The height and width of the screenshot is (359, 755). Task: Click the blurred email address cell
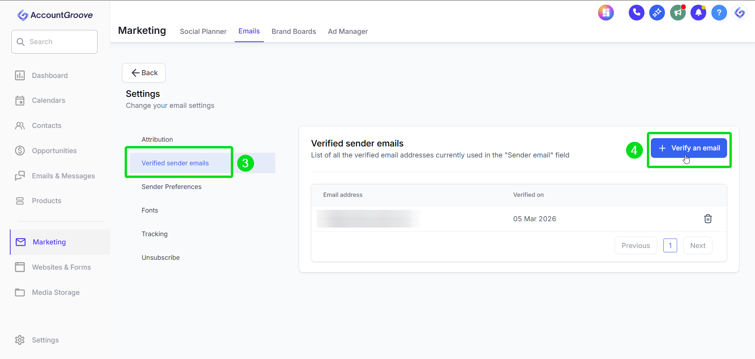pos(368,219)
